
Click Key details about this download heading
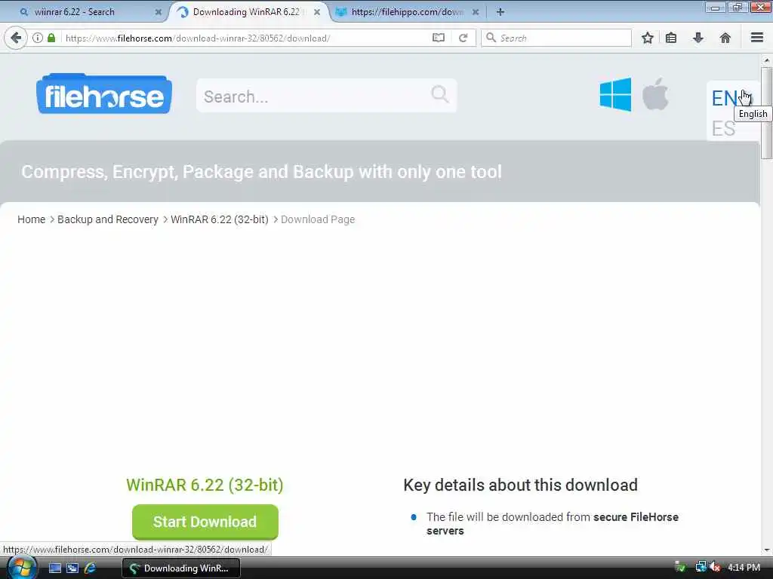520,485
